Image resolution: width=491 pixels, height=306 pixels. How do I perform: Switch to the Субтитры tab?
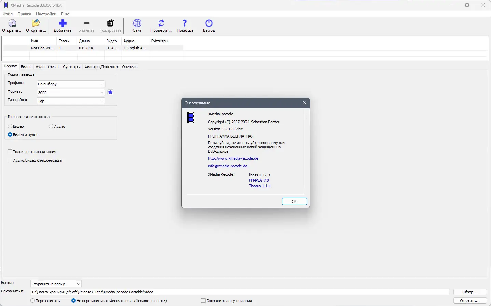click(72, 67)
